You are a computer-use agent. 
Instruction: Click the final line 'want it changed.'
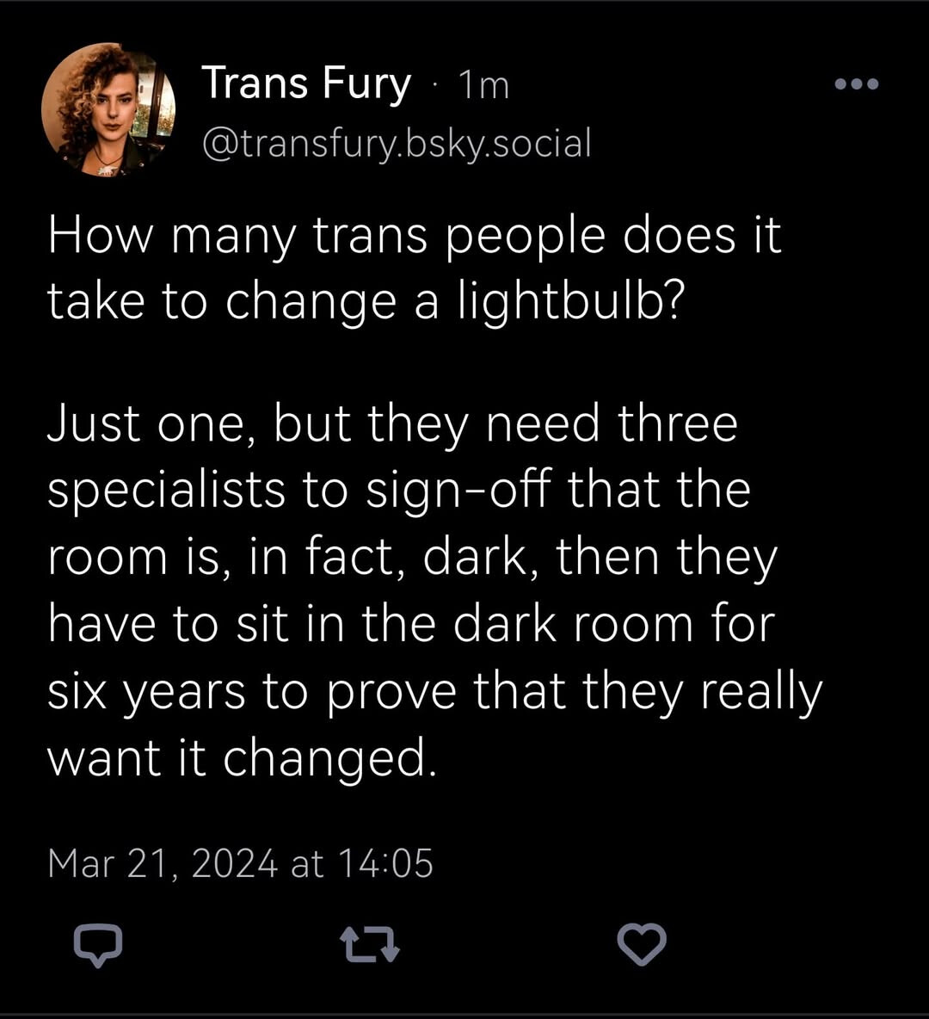pyautogui.click(x=241, y=758)
